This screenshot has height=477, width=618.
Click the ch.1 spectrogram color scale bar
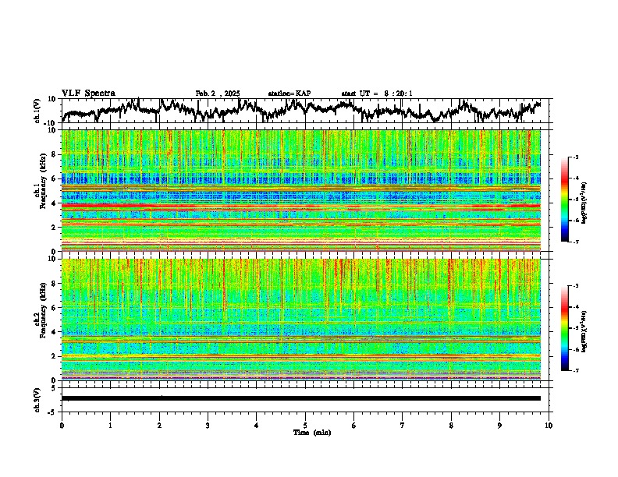point(564,200)
